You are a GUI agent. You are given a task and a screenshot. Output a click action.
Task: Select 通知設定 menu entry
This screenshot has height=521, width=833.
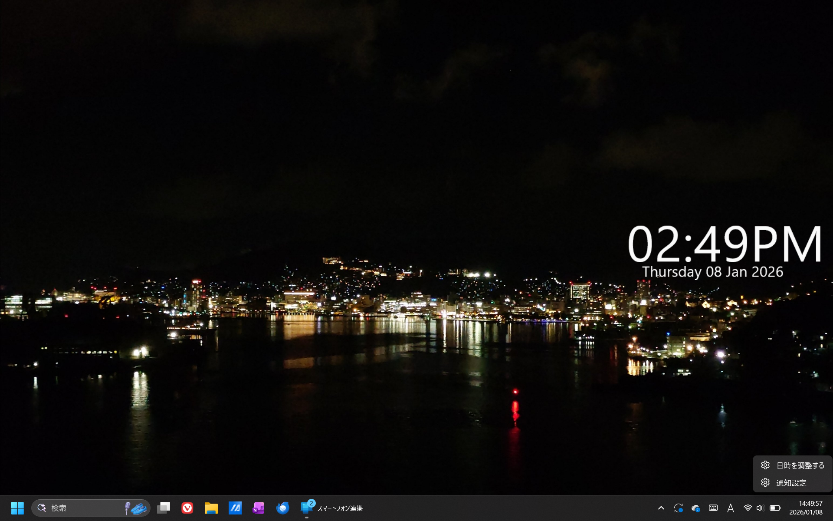tap(793, 483)
